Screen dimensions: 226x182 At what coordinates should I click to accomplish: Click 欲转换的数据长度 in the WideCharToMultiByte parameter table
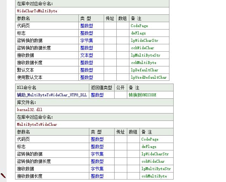point(34,48)
